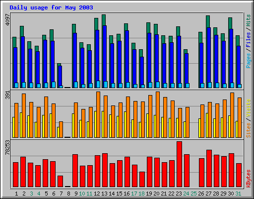Viewport: 254px width, 199px height.
Task: Select the "KBytes" legend label
Action: (249, 179)
